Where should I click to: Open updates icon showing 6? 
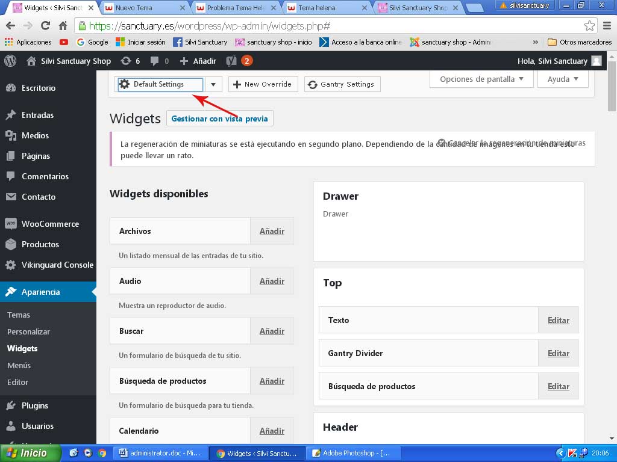tap(130, 61)
